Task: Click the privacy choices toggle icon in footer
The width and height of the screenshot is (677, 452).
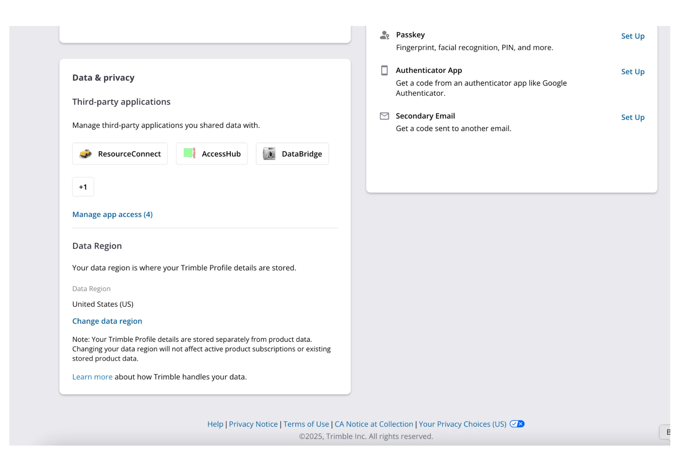Action: (x=517, y=424)
